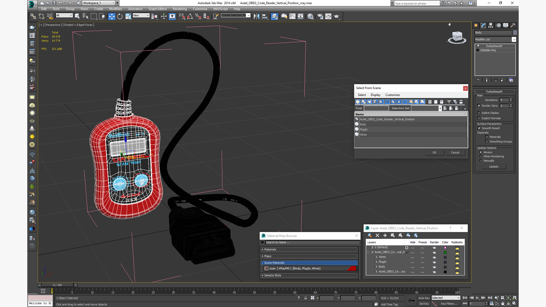The width and height of the screenshot is (546, 307).
Task: Select the Manually update option
Action: (x=481, y=161)
